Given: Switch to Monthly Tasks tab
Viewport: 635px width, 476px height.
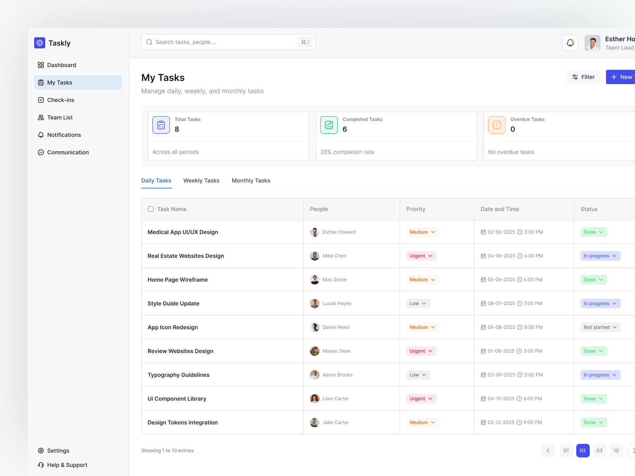Looking at the screenshot, I should tap(251, 180).
